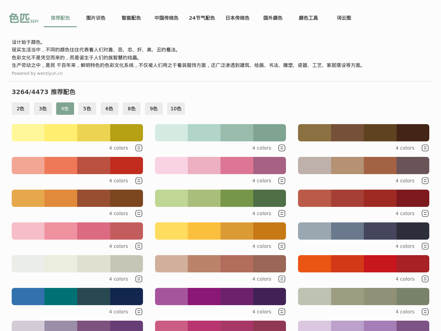Screen dimensions: 441x331
Task: Open the 图片识色 tab
Action: coord(96,18)
